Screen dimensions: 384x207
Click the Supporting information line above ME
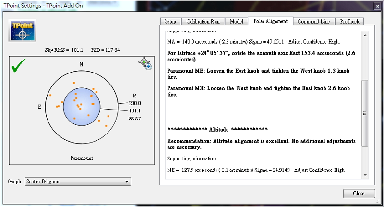pos(192,159)
